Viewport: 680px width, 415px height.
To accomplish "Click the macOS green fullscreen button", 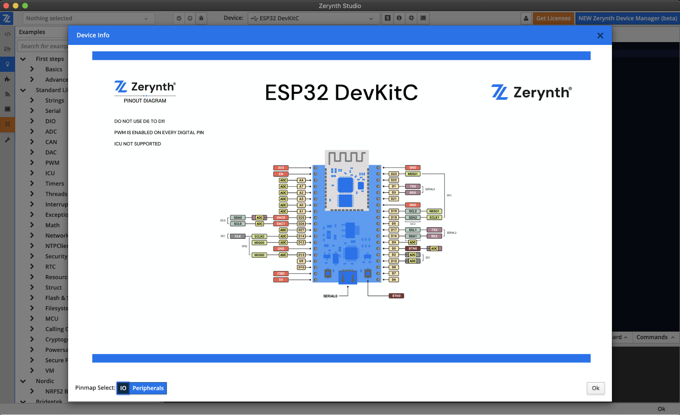I will click(25, 5).
